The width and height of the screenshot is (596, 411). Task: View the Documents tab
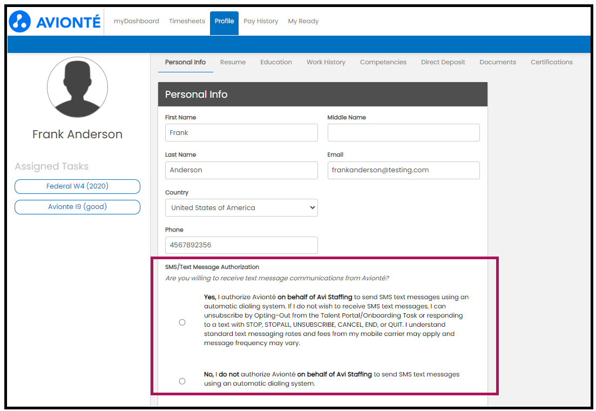pos(497,62)
